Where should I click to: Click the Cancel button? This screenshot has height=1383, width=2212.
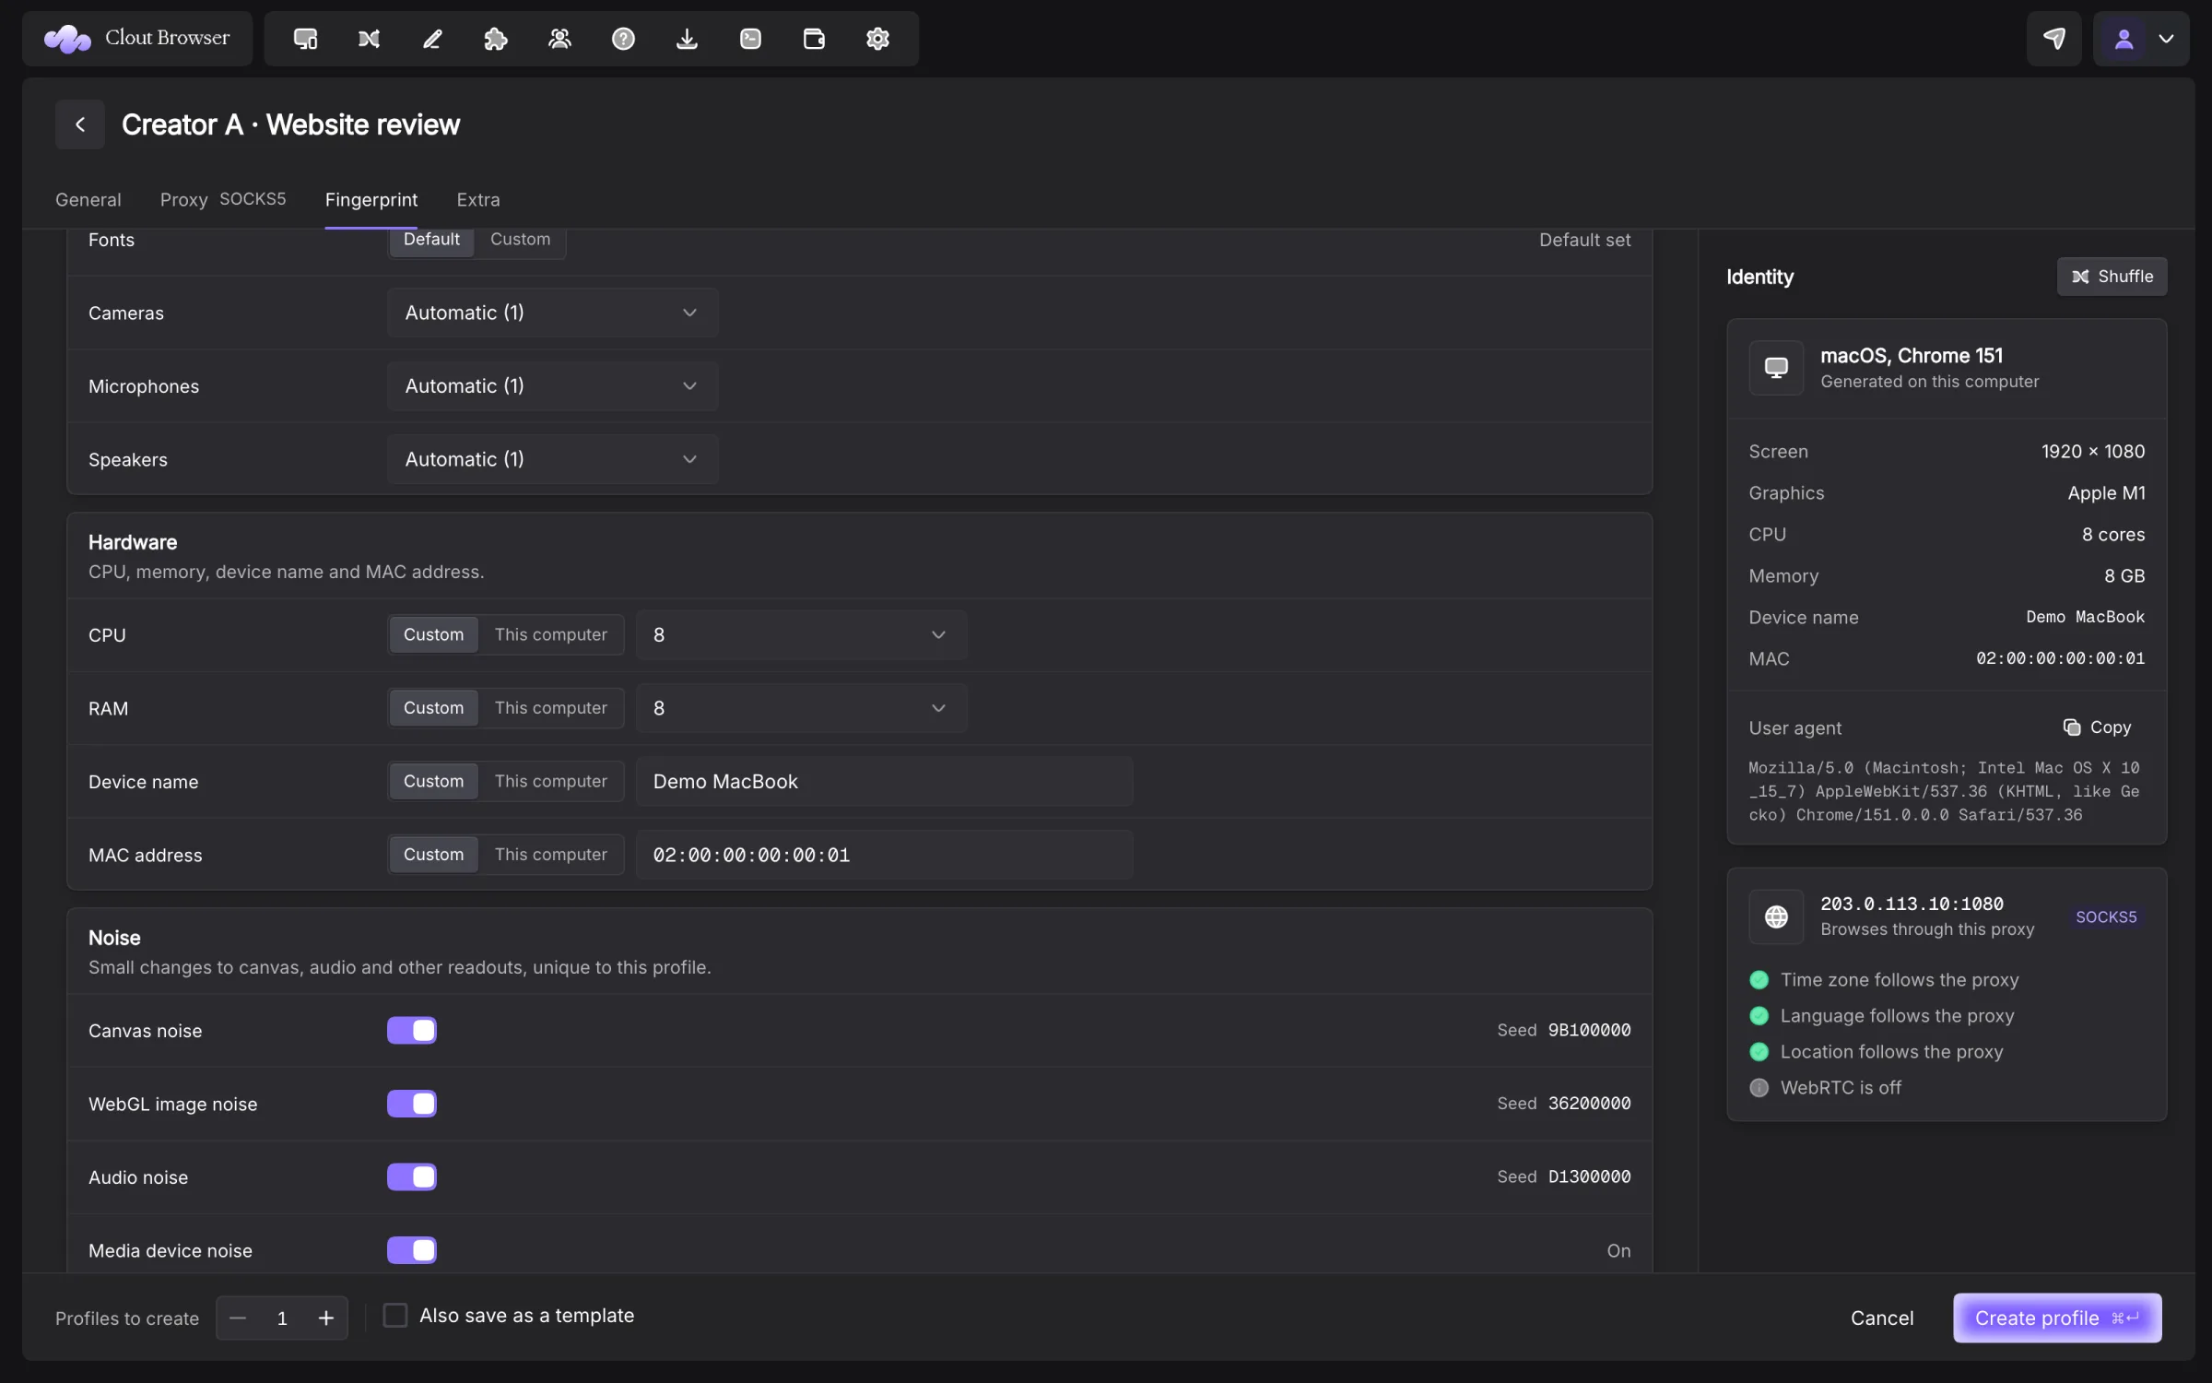click(1882, 1318)
